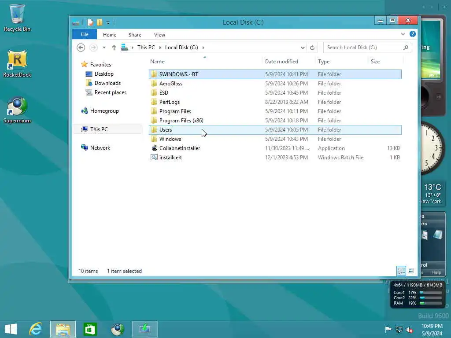This screenshot has width=451, height=338.
Task: Open the Recycle Bin desktop icon
Action: 17,18
